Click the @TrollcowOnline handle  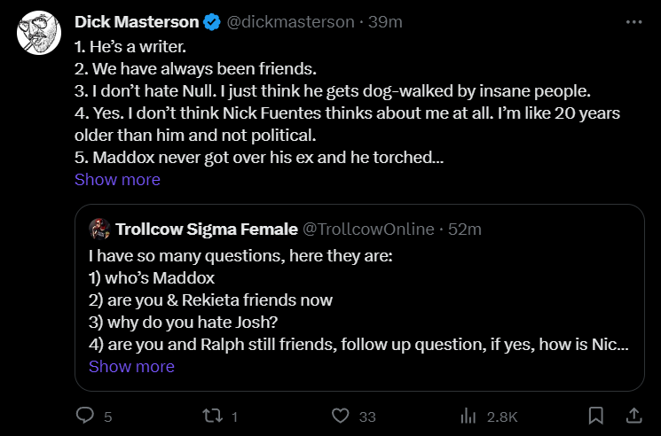pos(368,230)
